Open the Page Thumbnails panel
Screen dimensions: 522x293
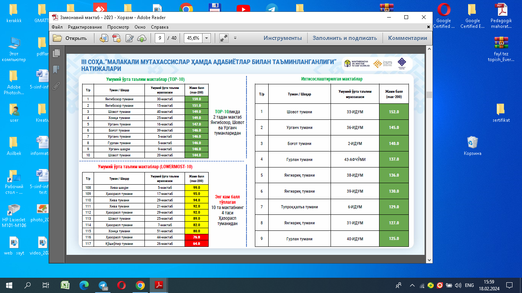click(x=57, y=53)
